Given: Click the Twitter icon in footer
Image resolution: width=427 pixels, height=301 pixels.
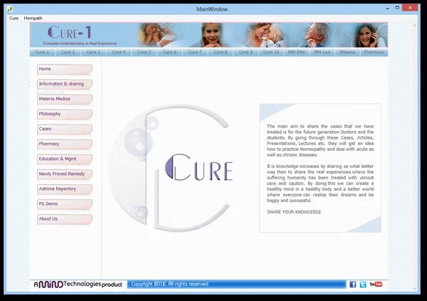Looking at the screenshot, I should [x=363, y=284].
